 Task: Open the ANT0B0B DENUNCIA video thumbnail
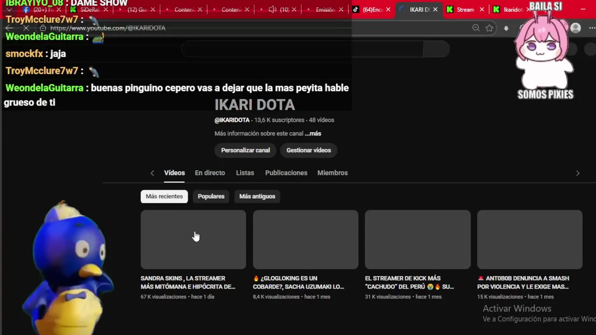pyautogui.click(x=530, y=239)
